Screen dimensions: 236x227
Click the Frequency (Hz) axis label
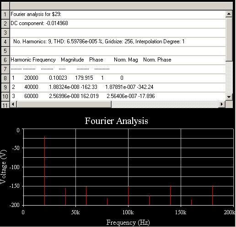[128, 223]
